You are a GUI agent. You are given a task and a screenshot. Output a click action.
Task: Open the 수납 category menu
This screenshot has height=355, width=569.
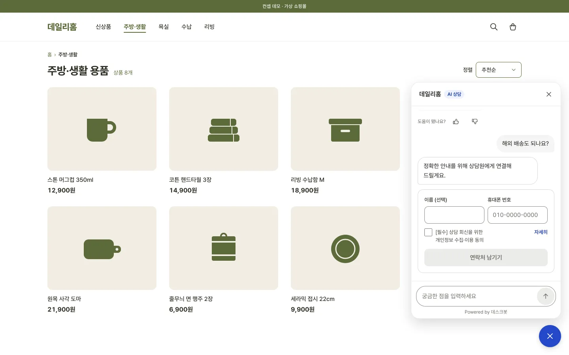pyautogui.click(x=187, y=27)
